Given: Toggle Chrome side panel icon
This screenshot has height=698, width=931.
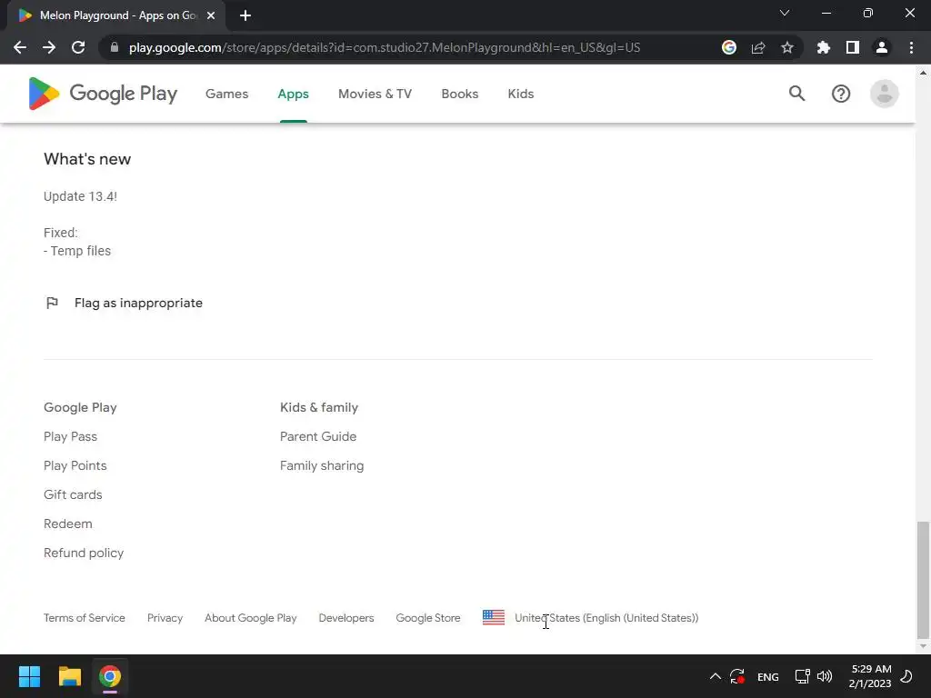Looking at the screenshot, I should point(853,47).
